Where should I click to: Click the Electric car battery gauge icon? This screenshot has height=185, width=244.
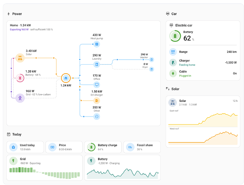coord(175,36)
